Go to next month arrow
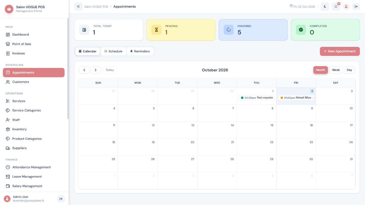 click(96, 70)
